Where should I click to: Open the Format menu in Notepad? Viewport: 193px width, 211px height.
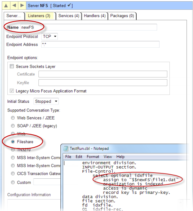click(x=93, y=157)
